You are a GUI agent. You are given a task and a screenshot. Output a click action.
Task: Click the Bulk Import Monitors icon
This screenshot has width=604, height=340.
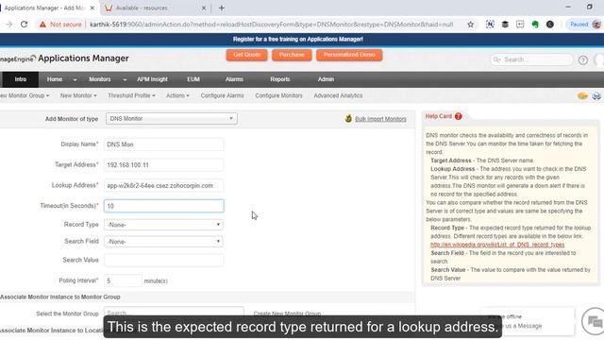pos(348,118)
